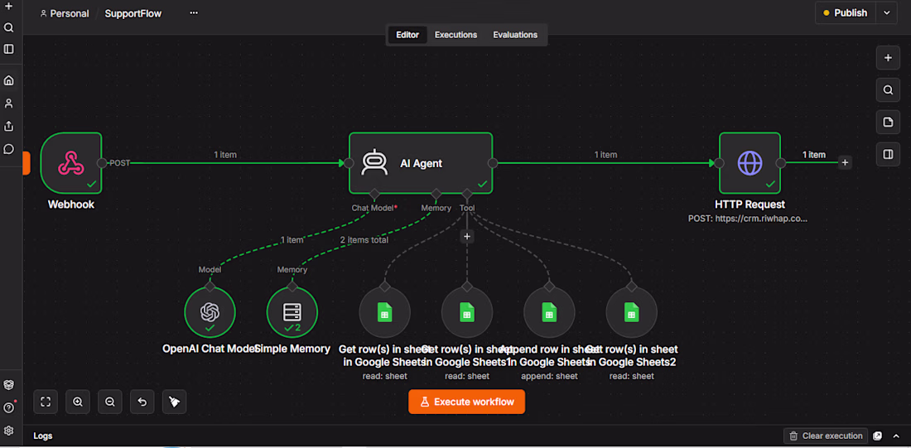This screenshot has height=448, width=911.
Task: Click the Memory connector on AI Agent
Action: pos(436,193)
